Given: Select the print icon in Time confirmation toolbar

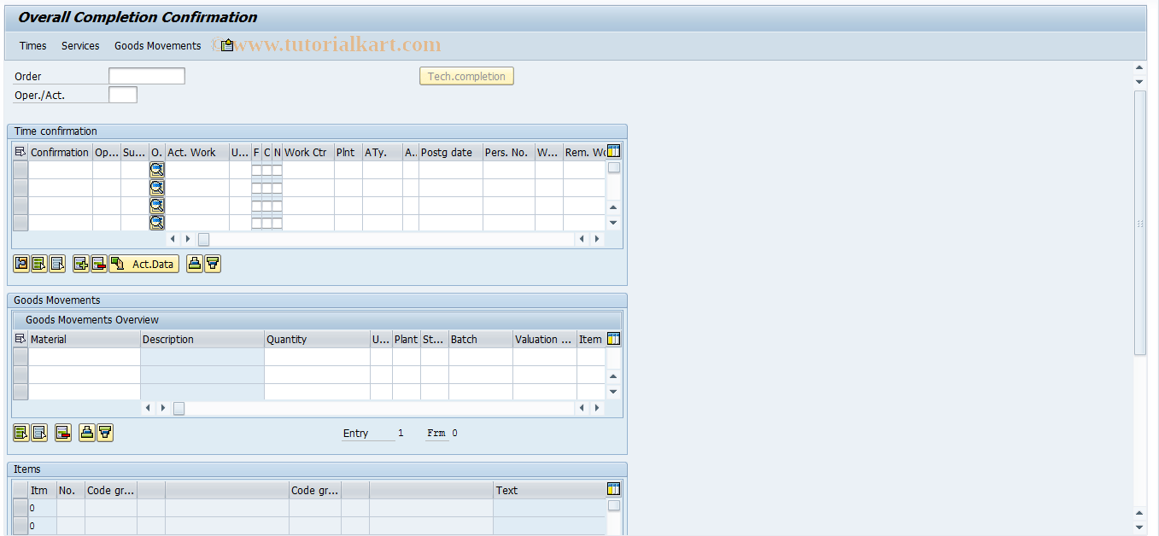Looking at the screenshot, I should [196, 264].
